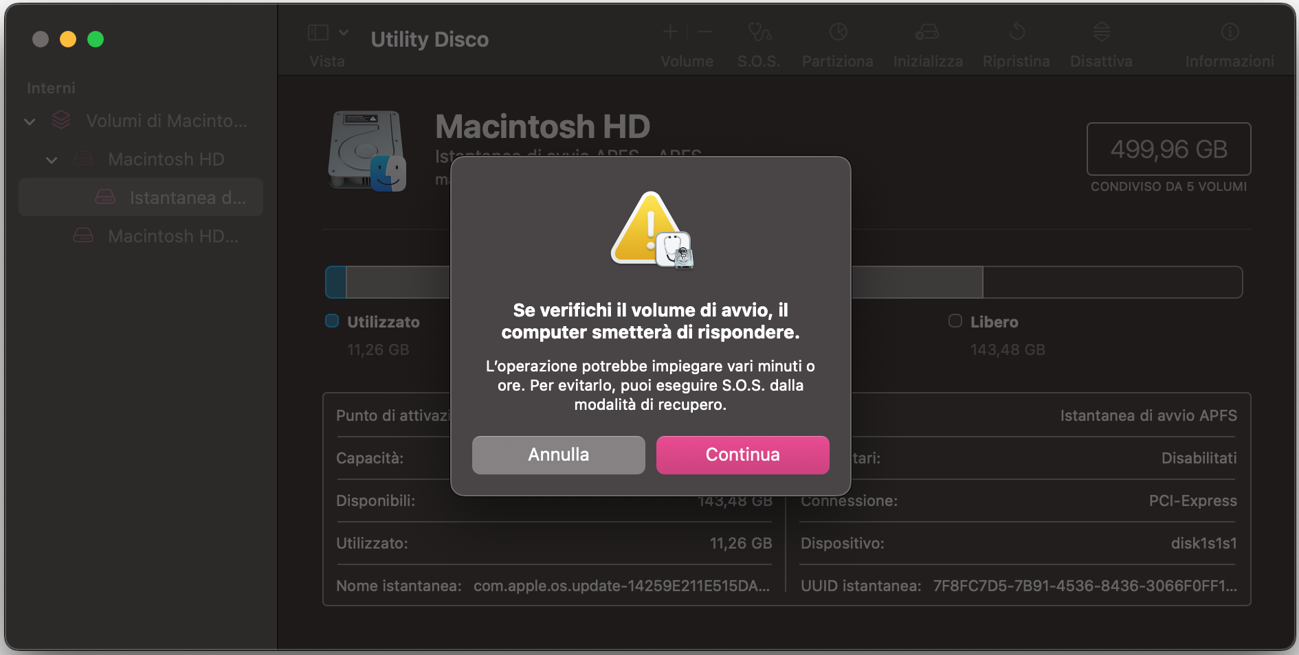This screenshot has height=655, width=1299.
Task: Open the Vista sidebar view dropdown
Action: coord(328,32)
